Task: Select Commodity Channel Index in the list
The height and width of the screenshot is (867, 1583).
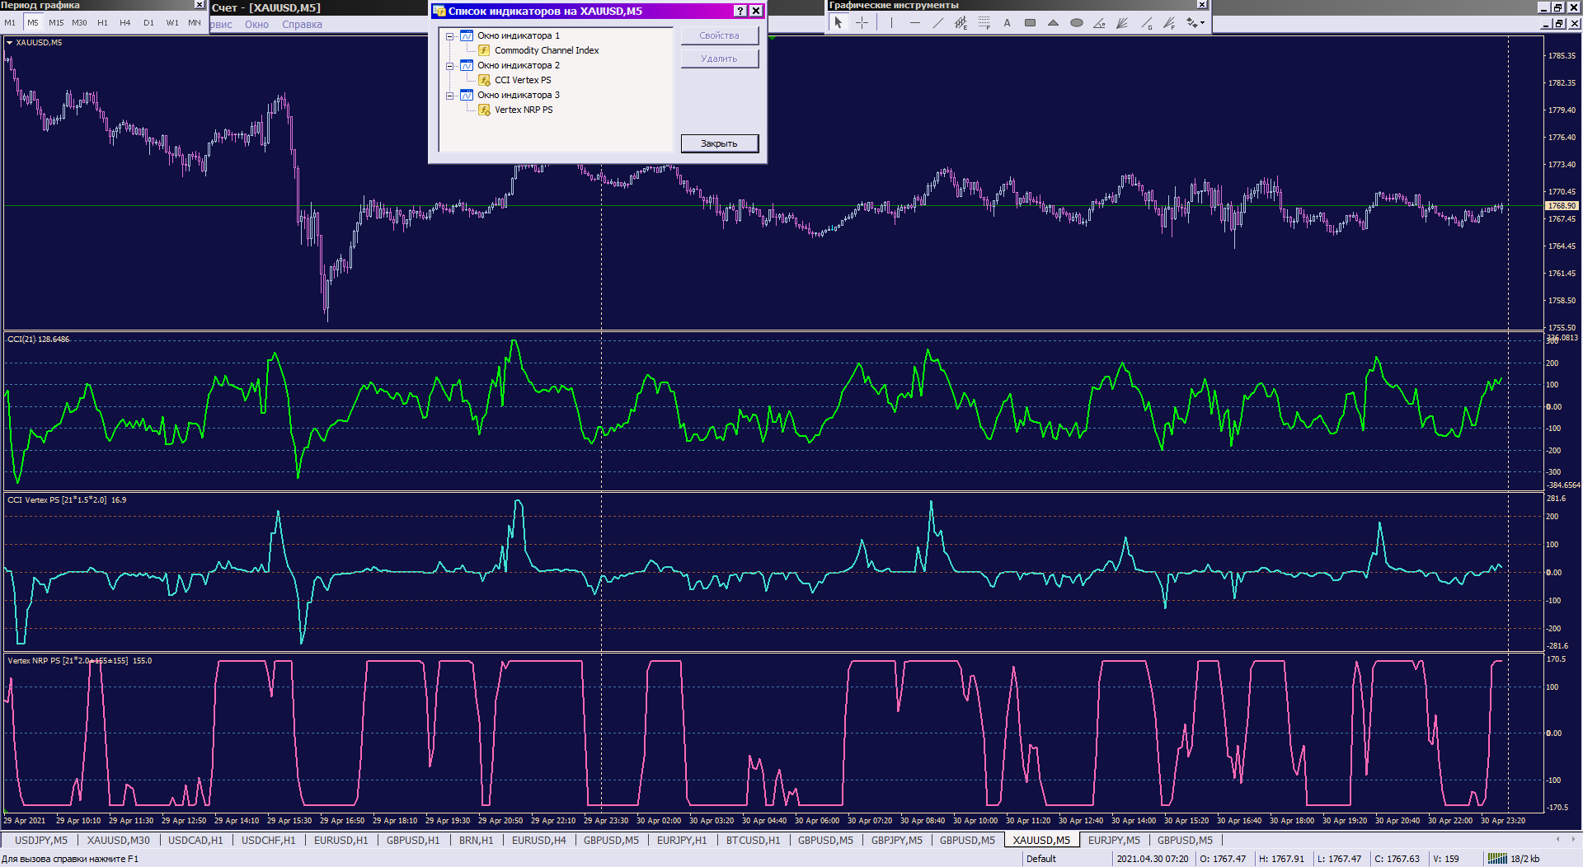Action: pos(546,51)
